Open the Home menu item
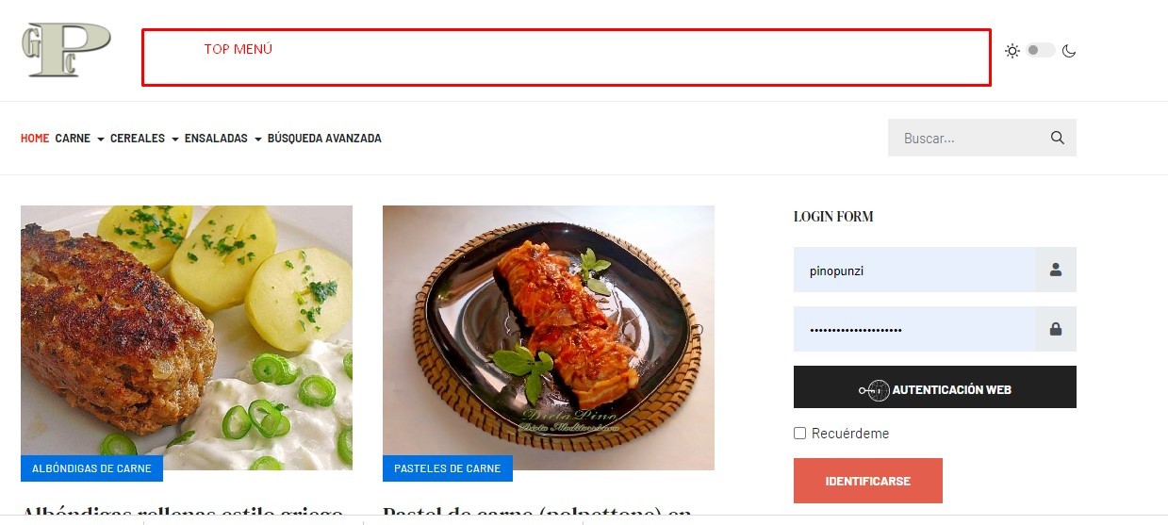 click(x=35, y=139)
